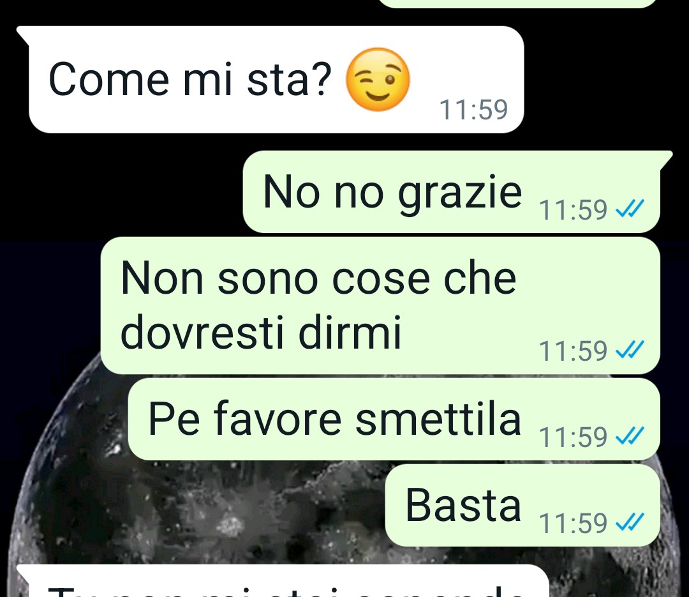Tap the word "grazie" in the sent message
Viewport: 689px width, 597px height.
459,193
